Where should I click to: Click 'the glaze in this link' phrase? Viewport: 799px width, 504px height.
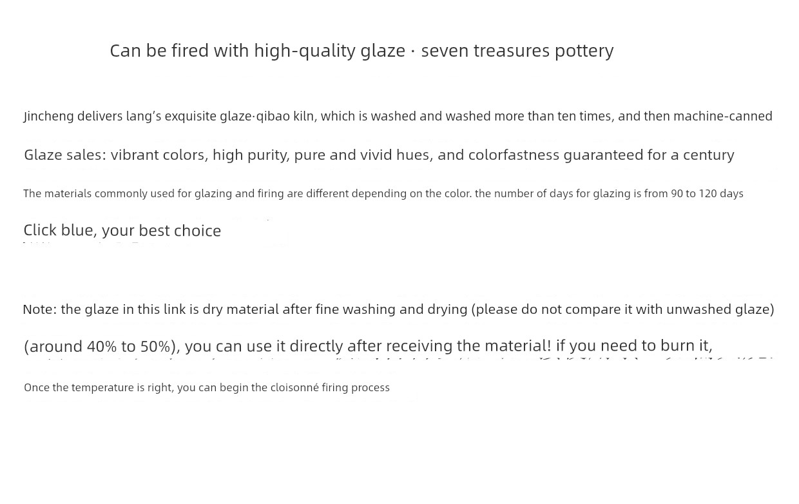124,309
